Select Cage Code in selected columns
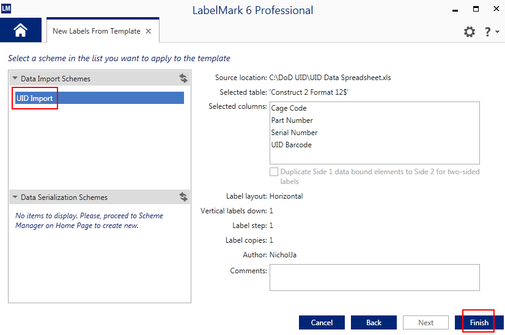Screen dimensions: 505x335 tap(289, 108)
